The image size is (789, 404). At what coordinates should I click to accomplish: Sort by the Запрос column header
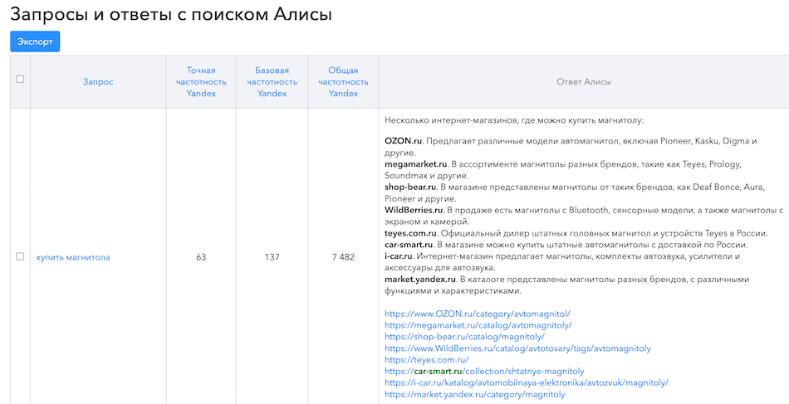(x=98, y=82)
